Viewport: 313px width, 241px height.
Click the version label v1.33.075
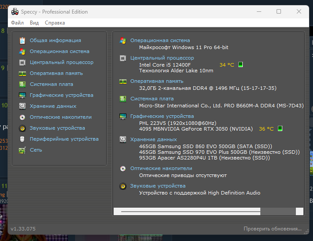coord(23,229)
